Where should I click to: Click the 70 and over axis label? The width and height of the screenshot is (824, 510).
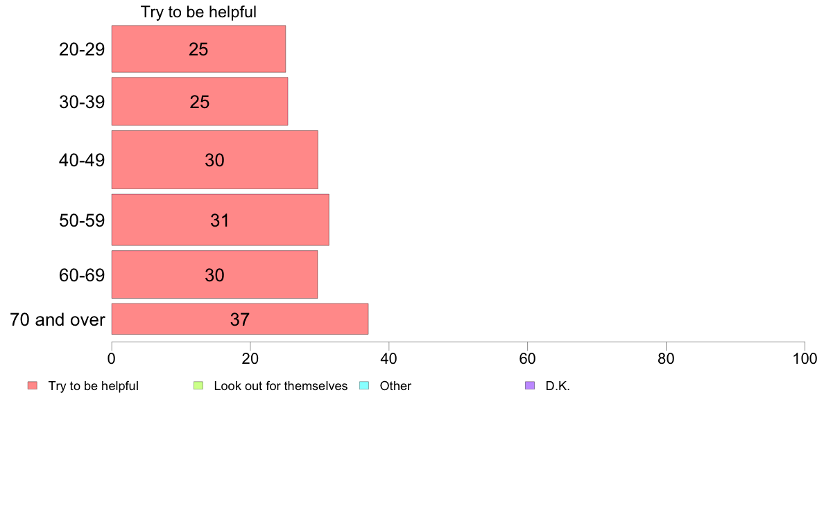coord(58,319)
